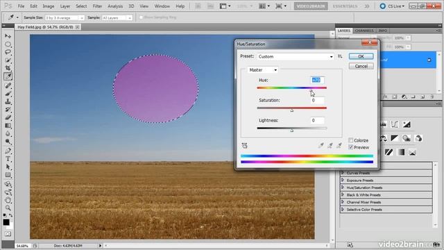
Task: Toggle Quick Mask mode icon
Action: pos(8,234)
